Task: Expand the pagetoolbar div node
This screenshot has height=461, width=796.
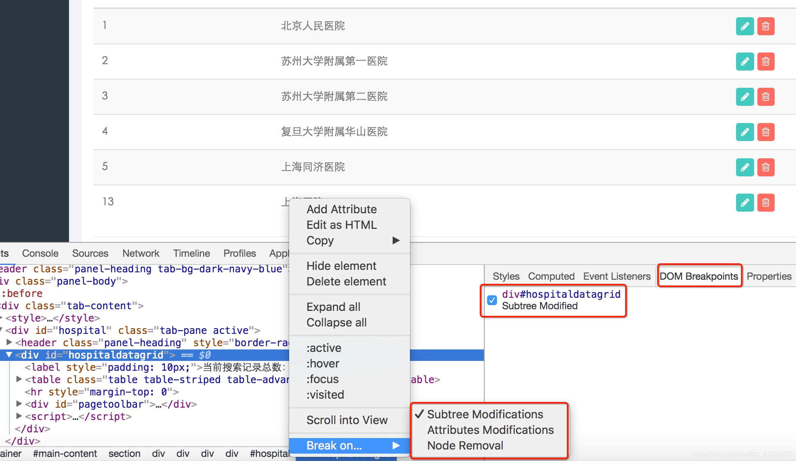Action: point(19,404)
